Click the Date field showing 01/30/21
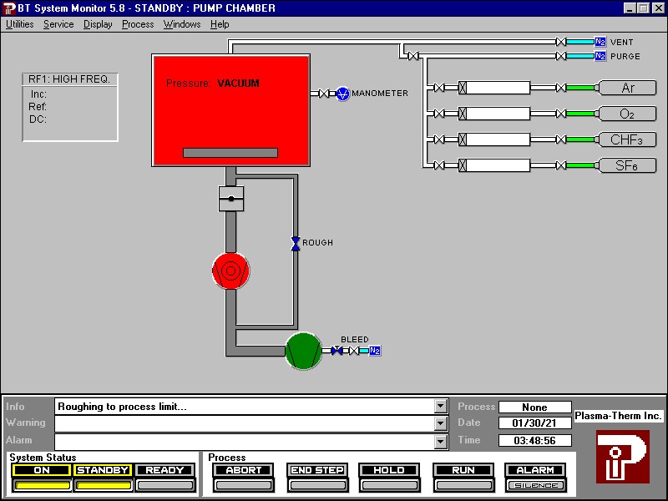 535,423
